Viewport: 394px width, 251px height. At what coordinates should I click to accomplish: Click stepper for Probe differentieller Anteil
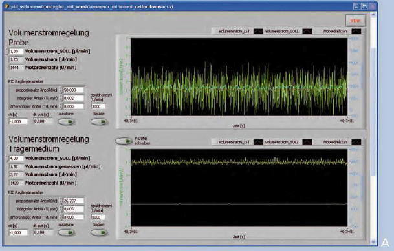coord(61,106)
